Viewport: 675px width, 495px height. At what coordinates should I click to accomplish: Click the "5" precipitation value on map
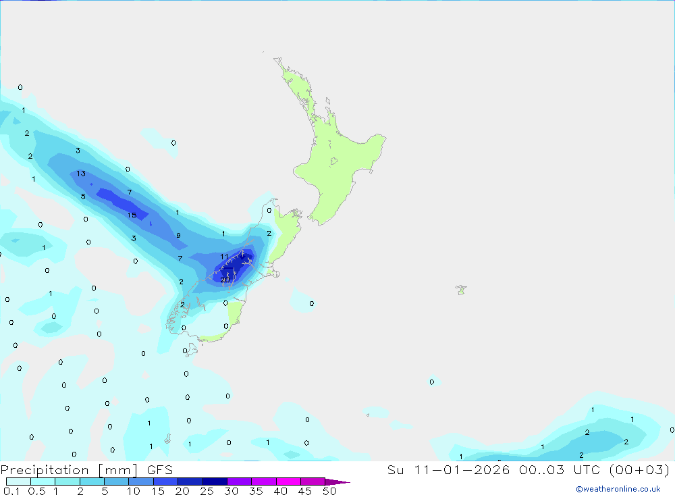pyautogui.click(x=83, y=197)
